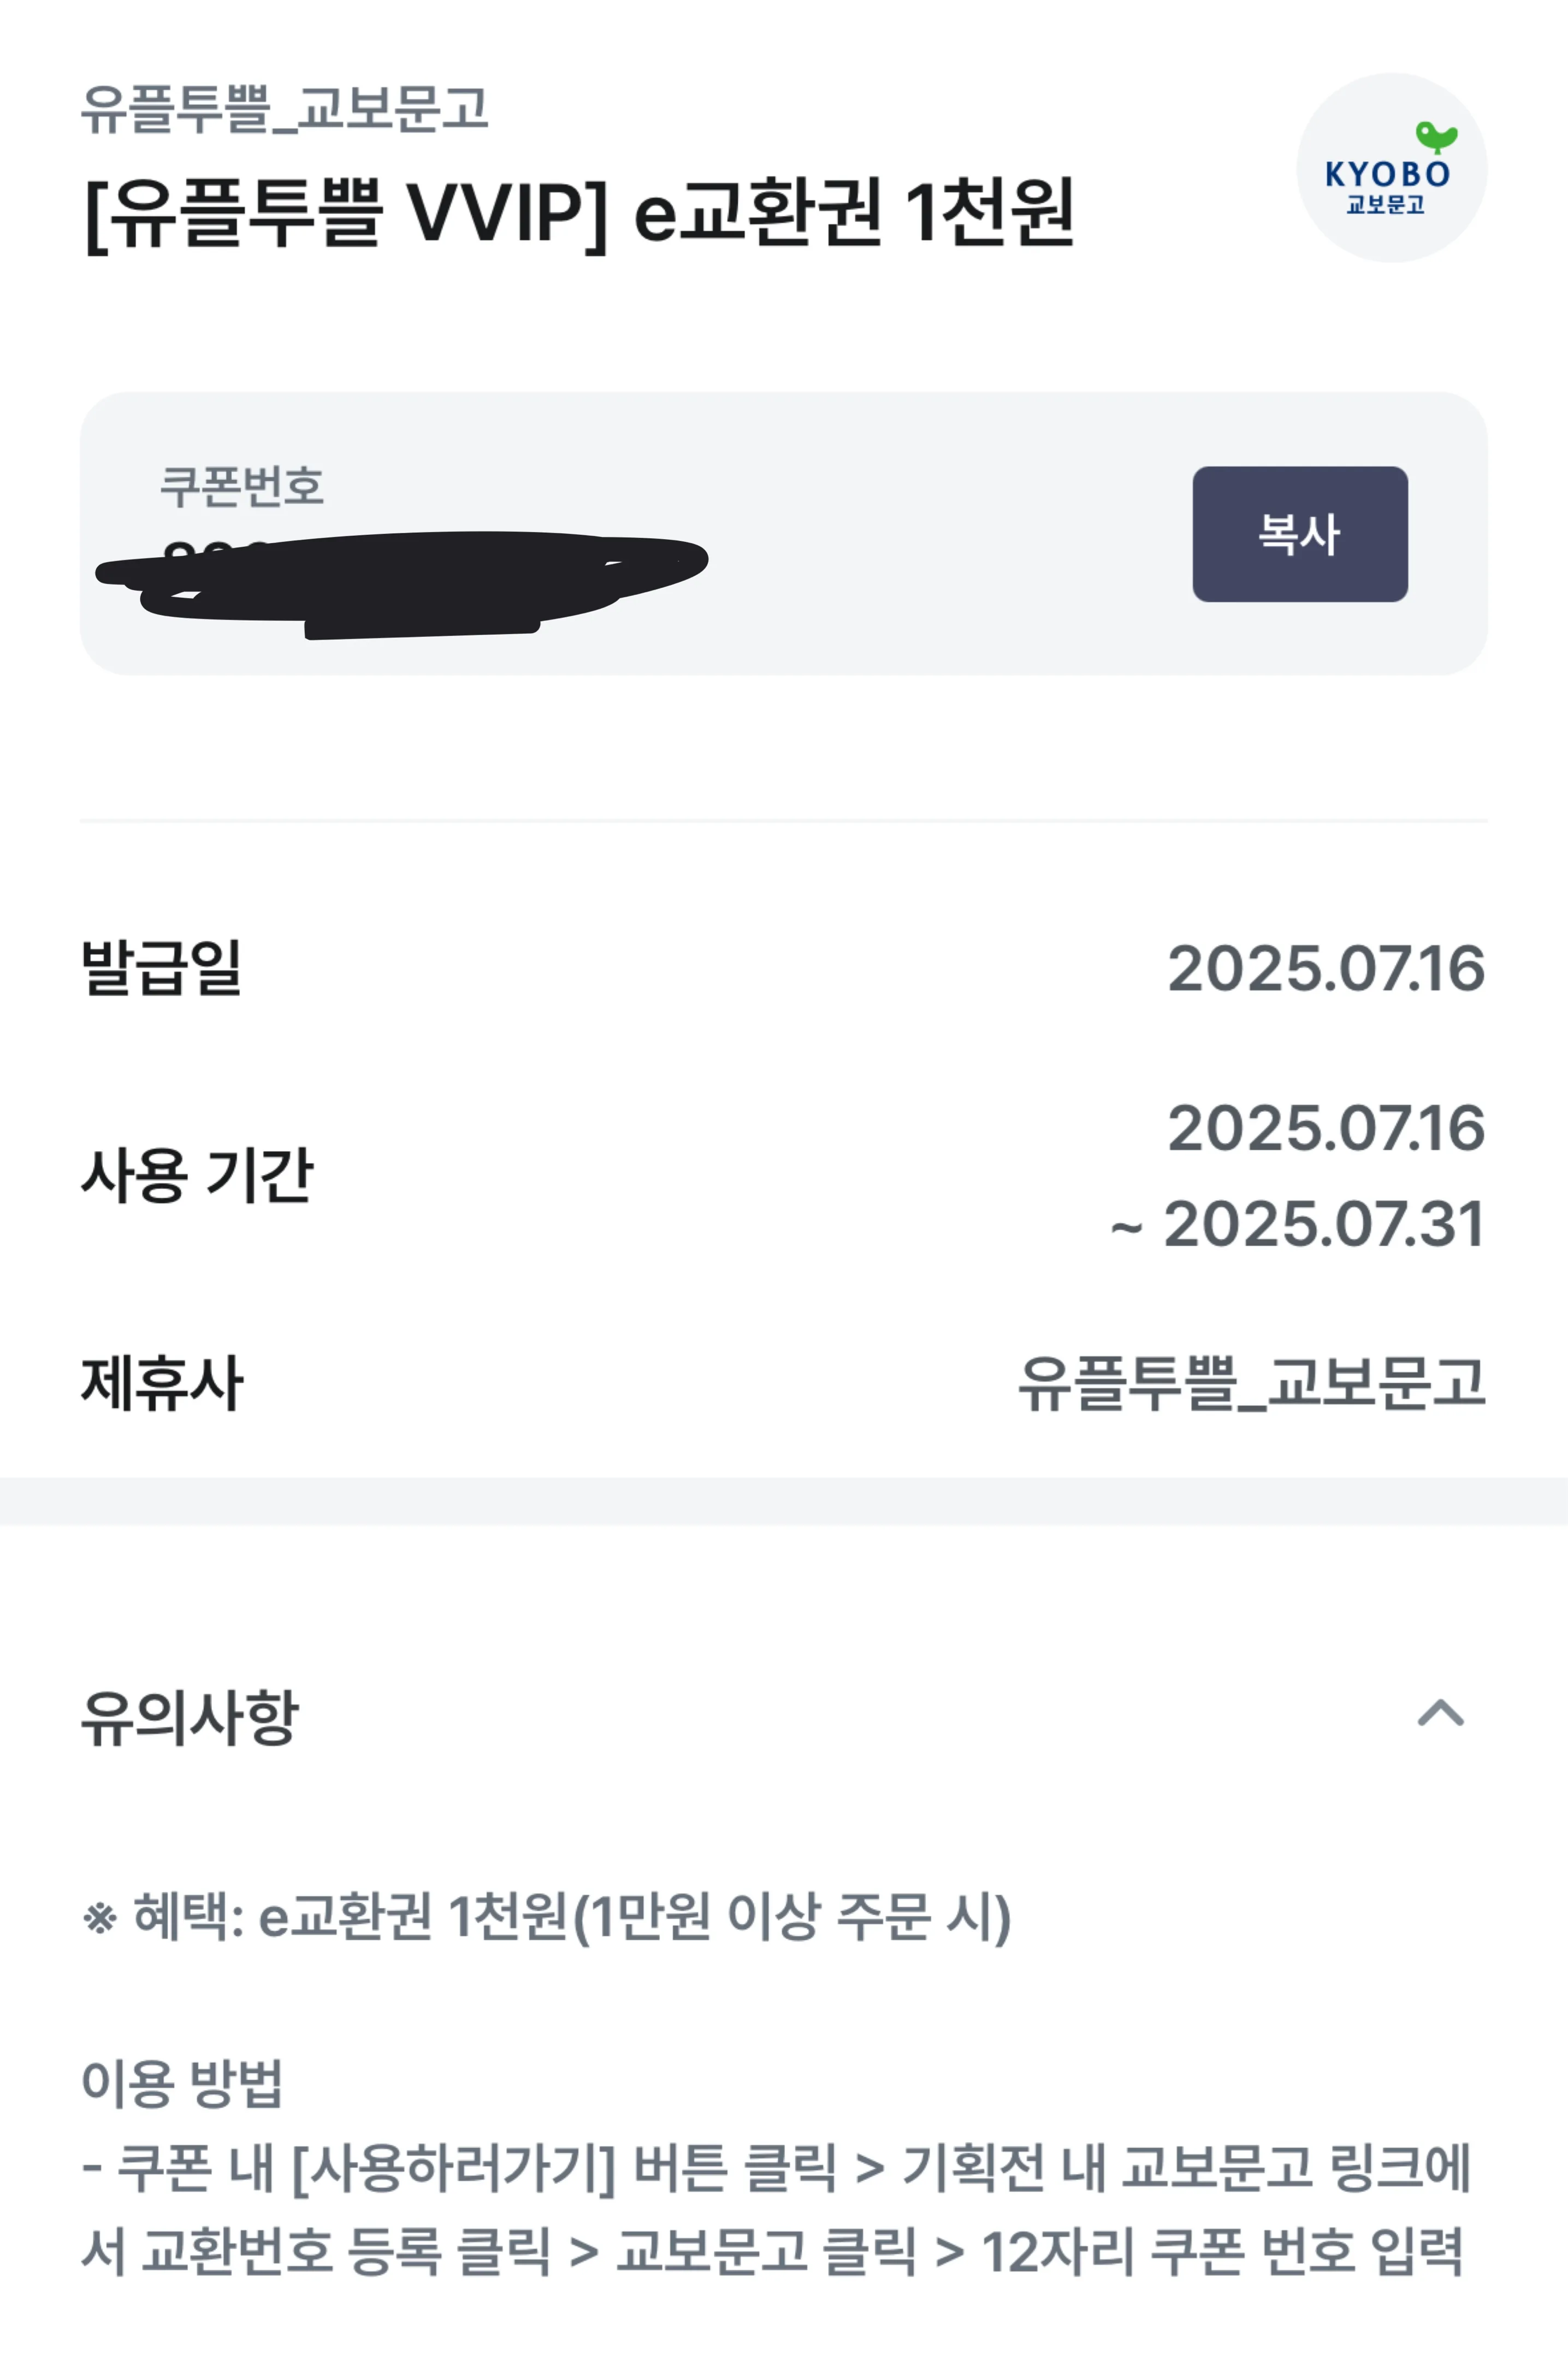Tap the 이용 방법 subheading
Viewport: 1568px width, 2360px height.
click(x=182, y=2084)
